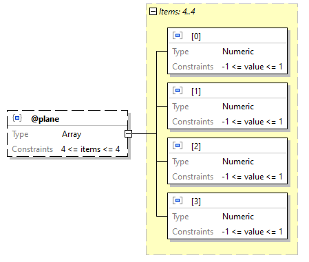Click the Numeric type value of [1]
The height and width of the screenshot is (262, 309).
click(238, 107)
